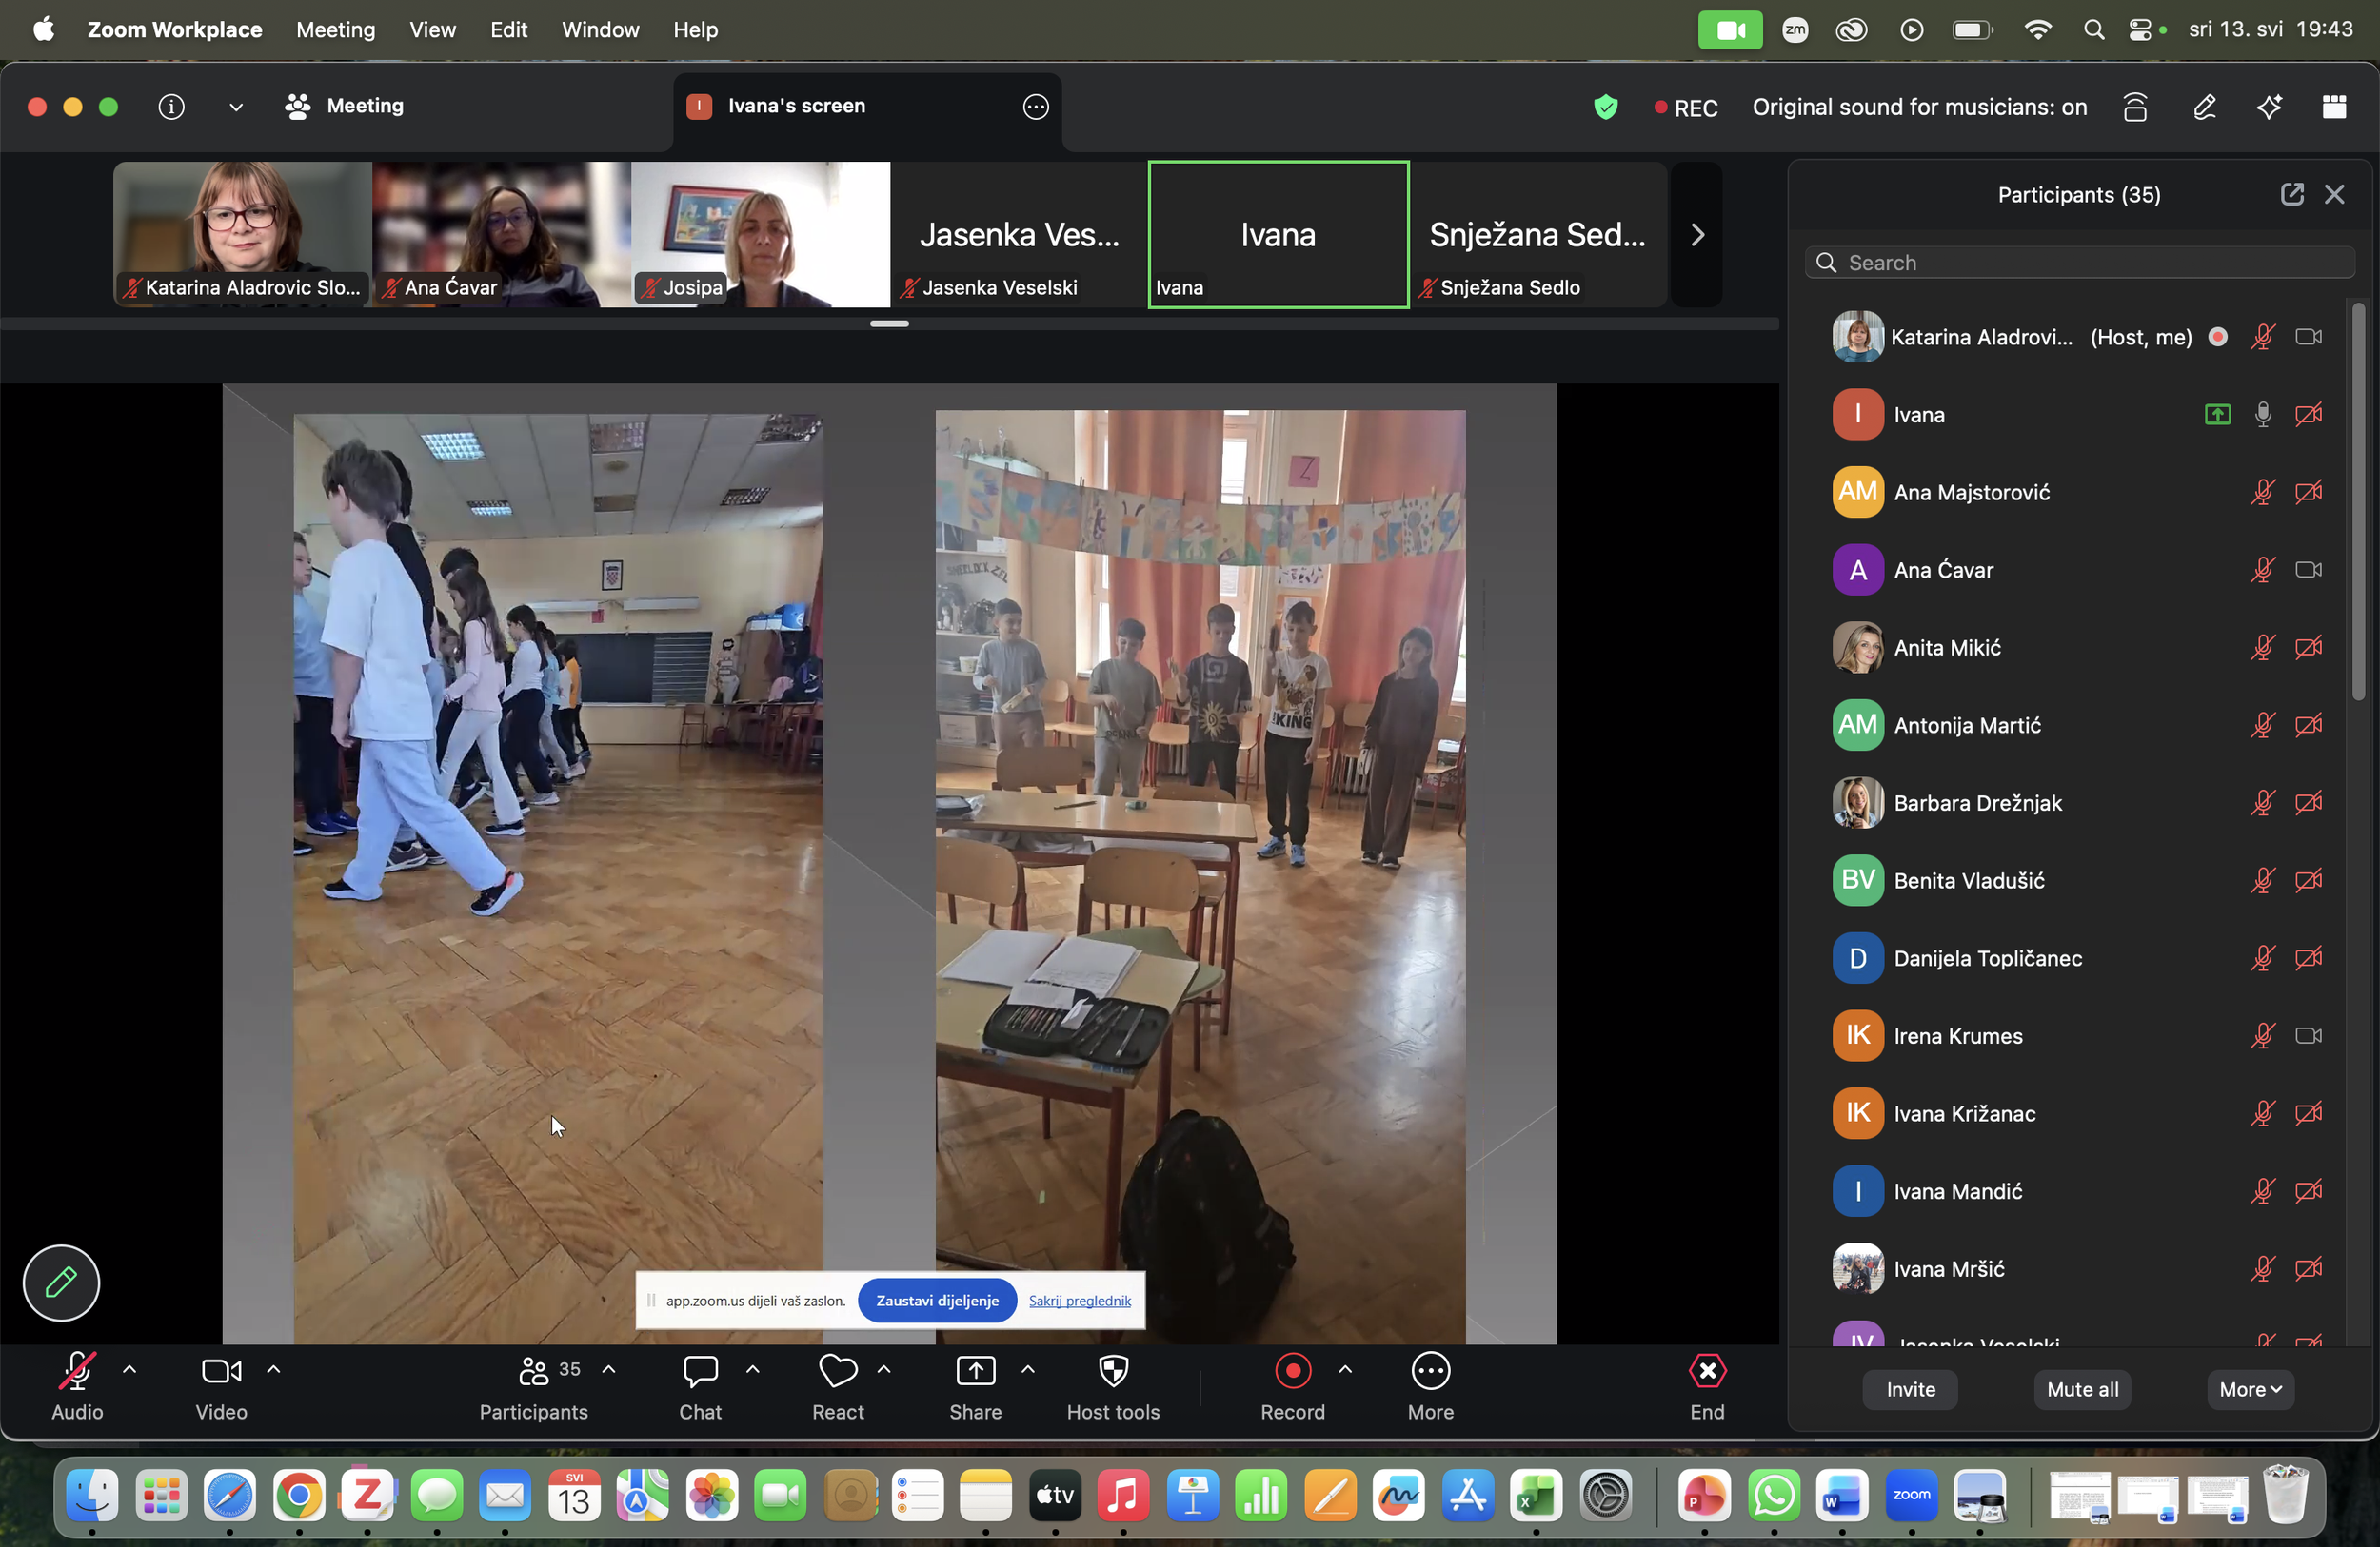The width and height of the screenshot is (2380, 1547).
Task: Toggle Ivana's microphone in participants list
Action: [x=2262, y=414]
